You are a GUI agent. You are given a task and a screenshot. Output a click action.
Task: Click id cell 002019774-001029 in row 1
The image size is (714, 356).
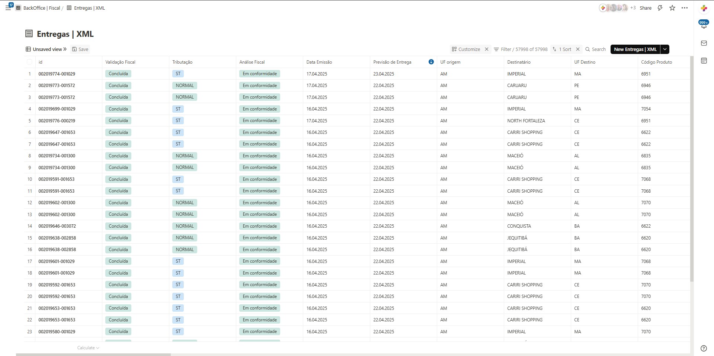pos(68,74)
